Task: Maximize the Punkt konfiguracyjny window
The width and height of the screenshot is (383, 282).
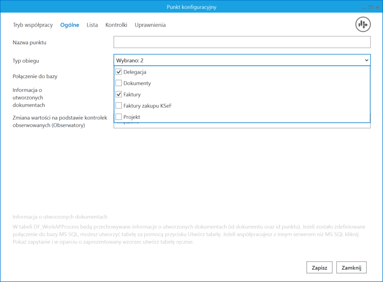Action: pyautogui.click(x=370, y=7)
